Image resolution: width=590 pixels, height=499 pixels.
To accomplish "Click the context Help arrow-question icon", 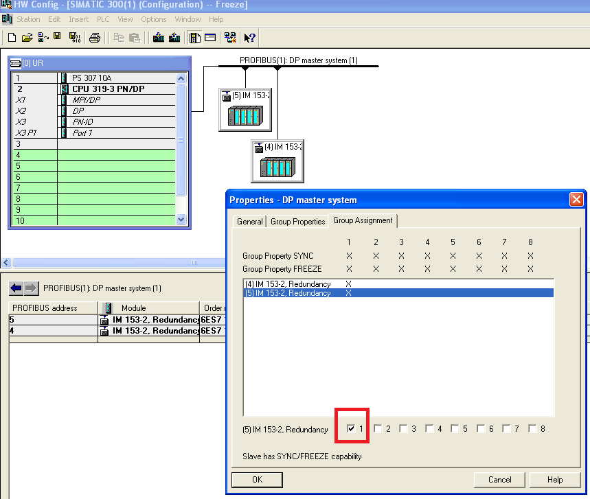I will click(249, 38).
